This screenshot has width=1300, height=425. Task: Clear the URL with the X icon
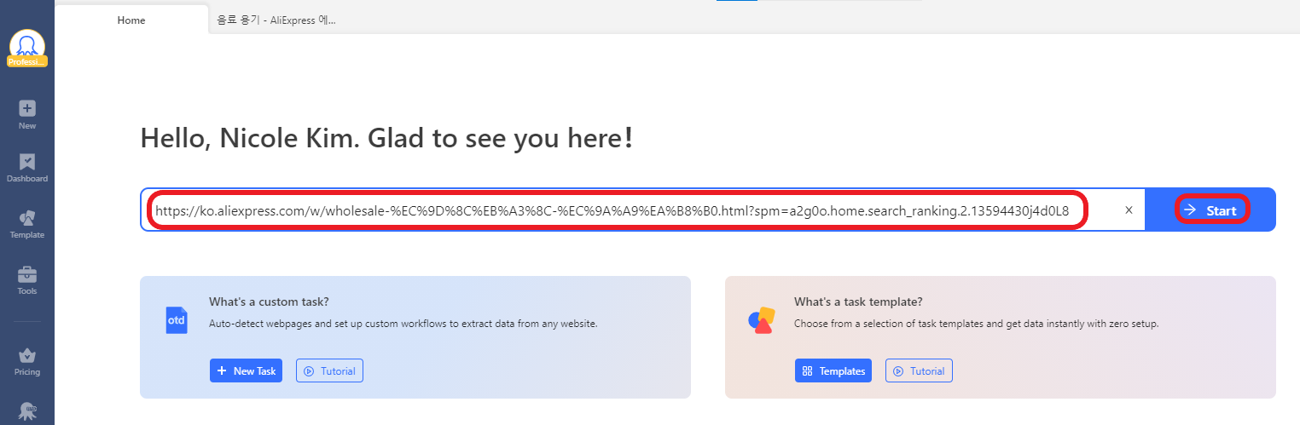tap(1129, 210)
